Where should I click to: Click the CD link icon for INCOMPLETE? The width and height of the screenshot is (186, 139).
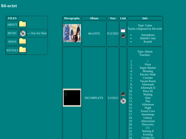tap(123, 100)
